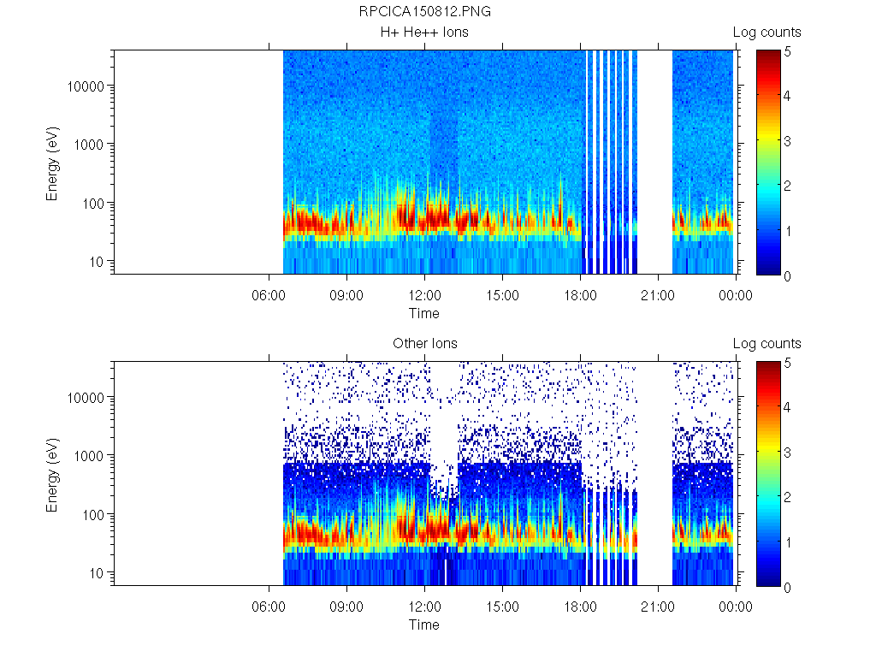Click the 2 label on the bottom colorbar

(x=787, y=497)
